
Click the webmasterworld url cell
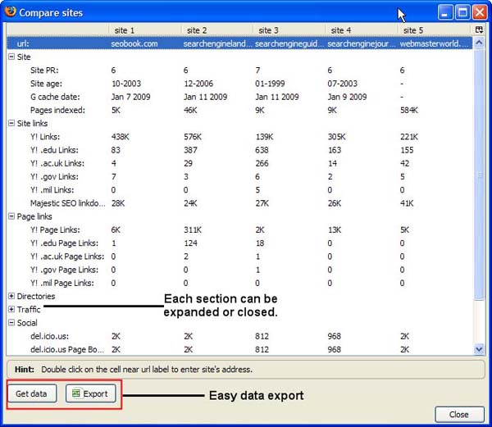[434, 43]
